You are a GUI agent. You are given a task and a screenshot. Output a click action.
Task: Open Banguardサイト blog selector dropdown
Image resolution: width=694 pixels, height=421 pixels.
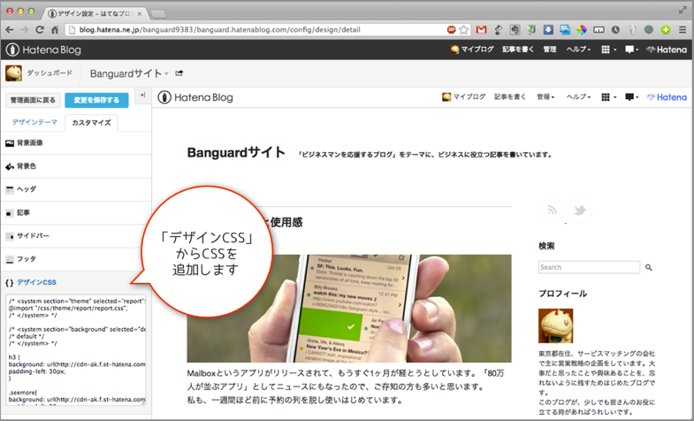click(129, 73)
